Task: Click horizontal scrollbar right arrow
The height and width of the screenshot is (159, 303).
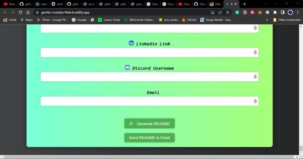Action: tap(297, 157)
